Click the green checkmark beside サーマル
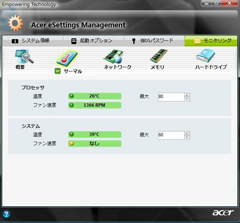240x223 pixels. 58,71
